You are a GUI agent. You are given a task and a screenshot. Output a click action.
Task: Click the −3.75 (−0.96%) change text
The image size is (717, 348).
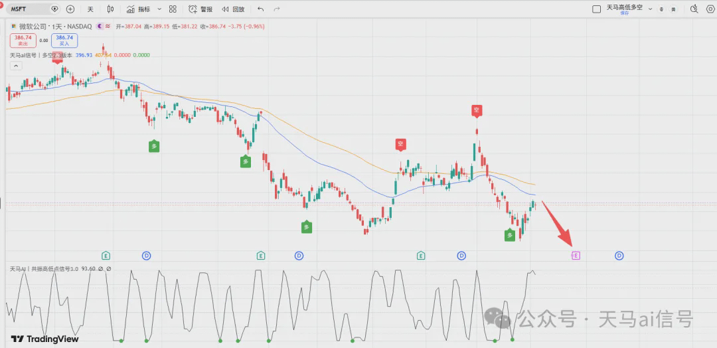246,27
